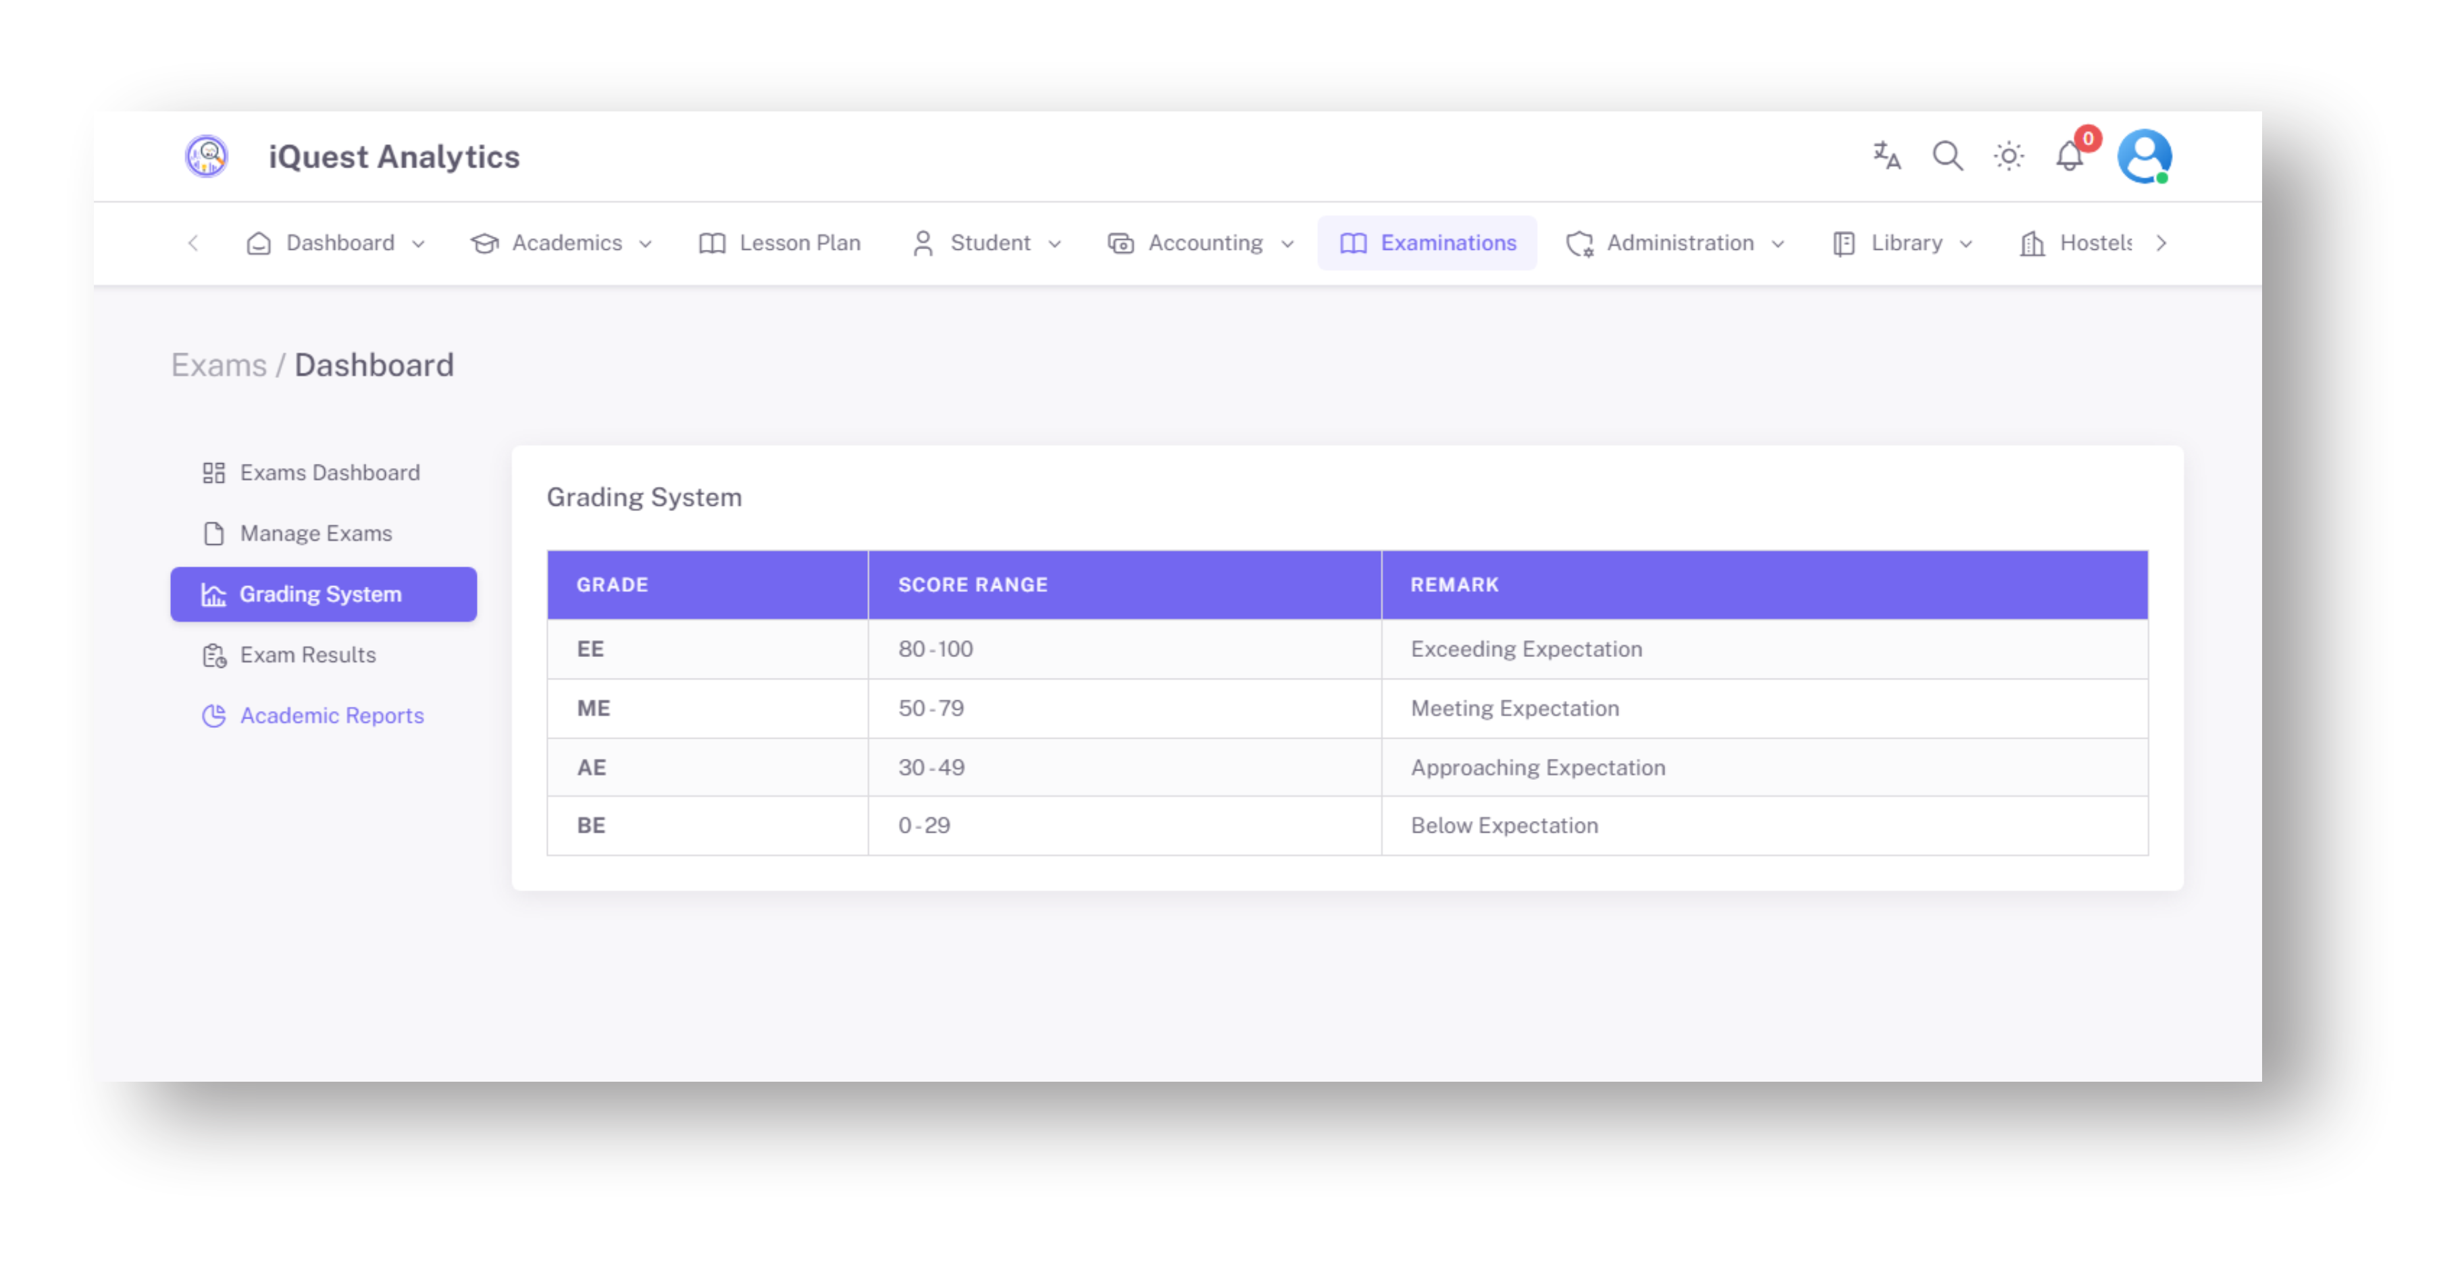2460x1262 pixels.
Task: Open the Lesson Plan menu item
Action: pos(780,244)
